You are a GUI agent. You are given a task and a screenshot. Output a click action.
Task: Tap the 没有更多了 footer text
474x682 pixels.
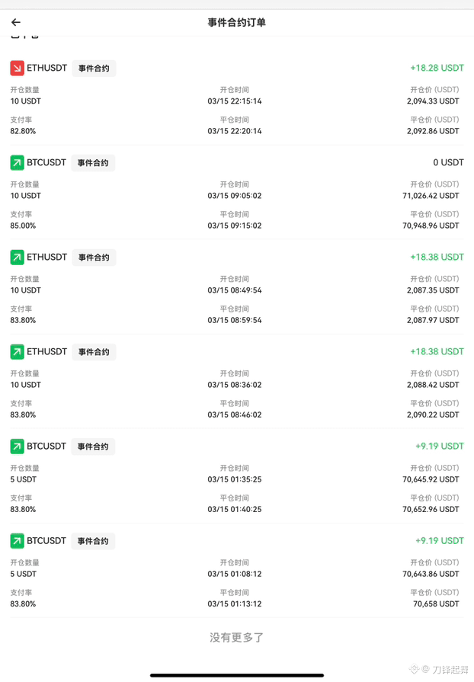pyautogui.click(x=236, y=638)
